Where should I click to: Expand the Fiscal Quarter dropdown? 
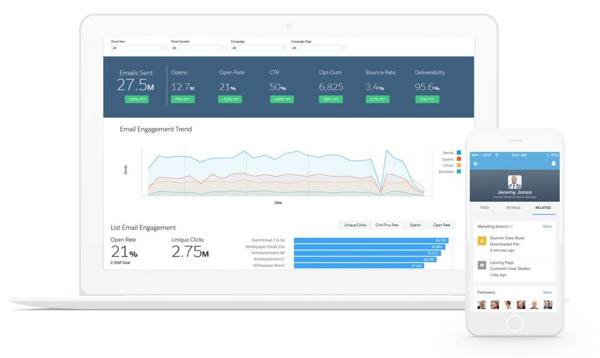pos(198,47)
